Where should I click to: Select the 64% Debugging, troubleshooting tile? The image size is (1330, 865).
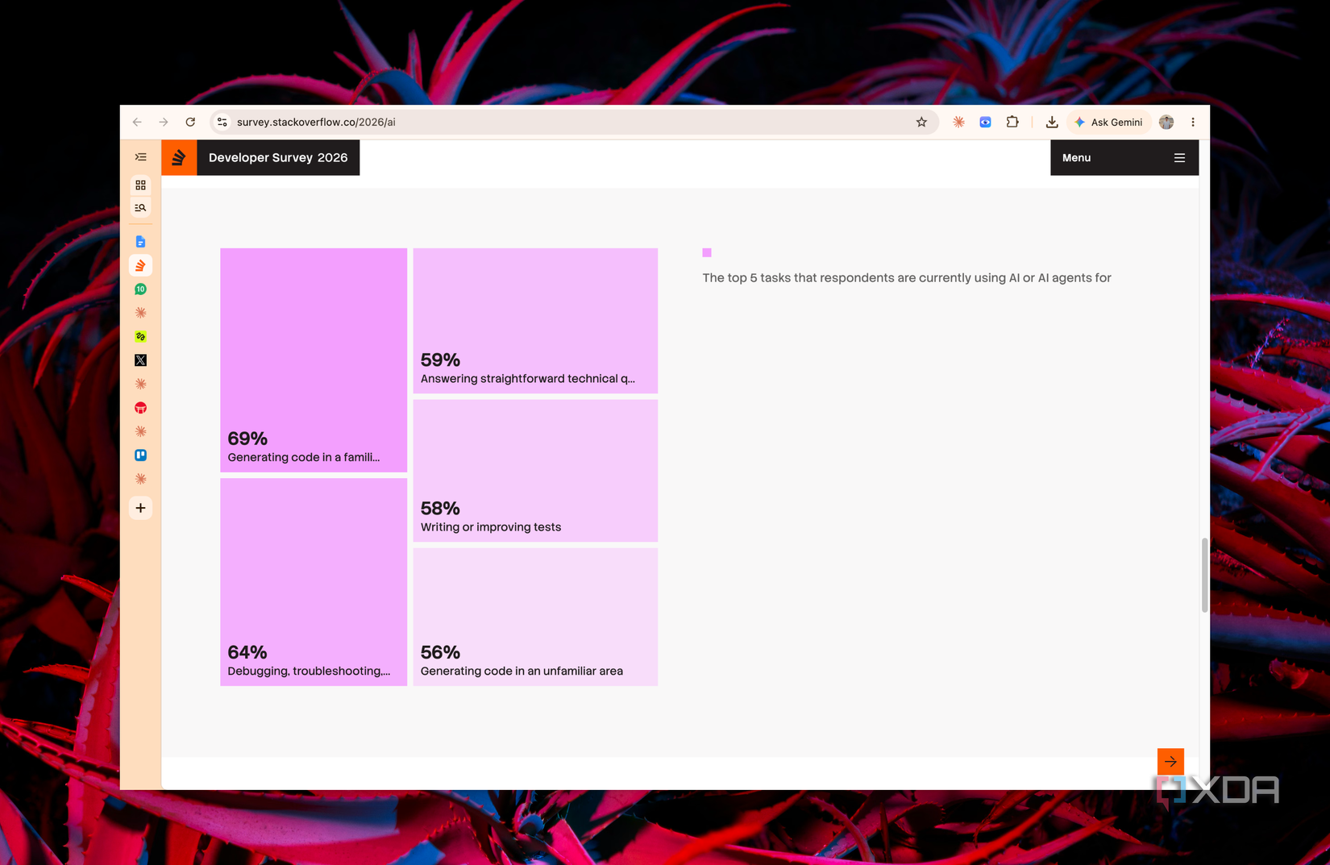click(x=314, y=582)
